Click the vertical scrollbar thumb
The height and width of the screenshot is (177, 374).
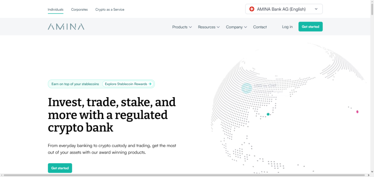[x=372, y=9]
